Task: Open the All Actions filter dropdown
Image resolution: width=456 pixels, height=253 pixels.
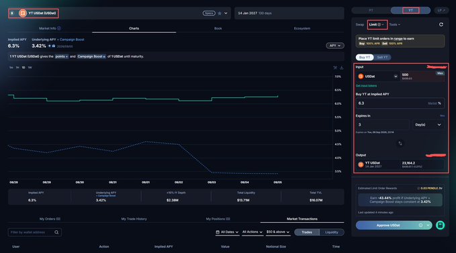Action: 252,232
